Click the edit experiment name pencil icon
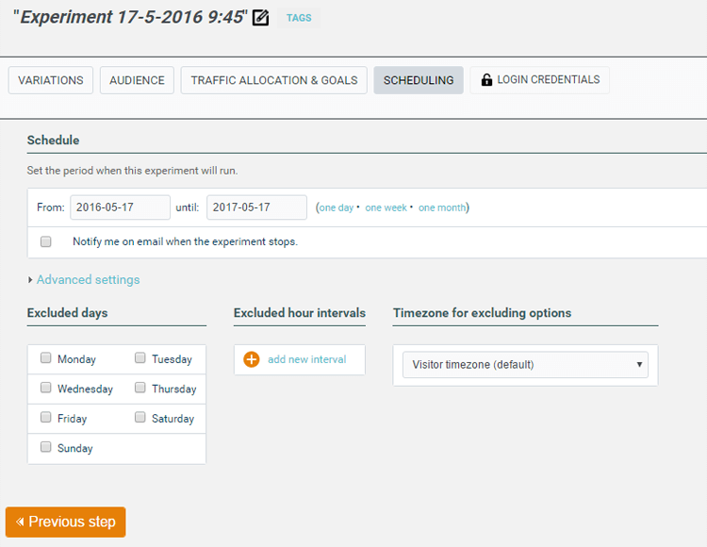The image size is (707, 547). pos(261,17)
